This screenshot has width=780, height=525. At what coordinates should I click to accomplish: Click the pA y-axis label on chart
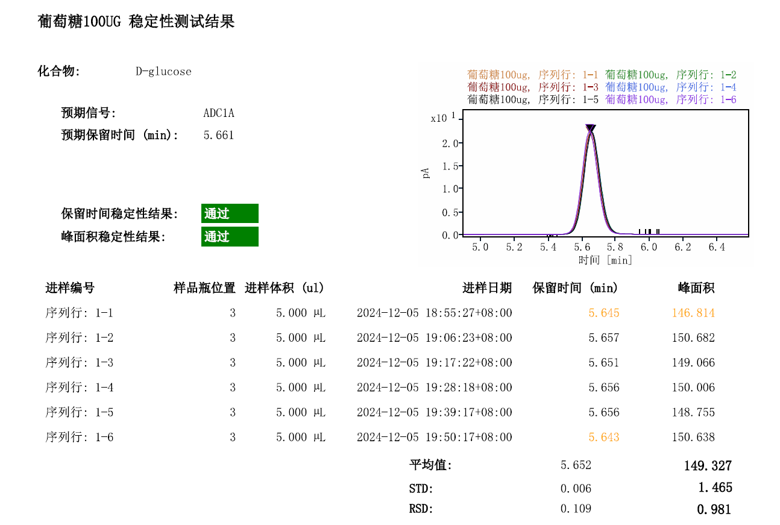pos(426,173)
